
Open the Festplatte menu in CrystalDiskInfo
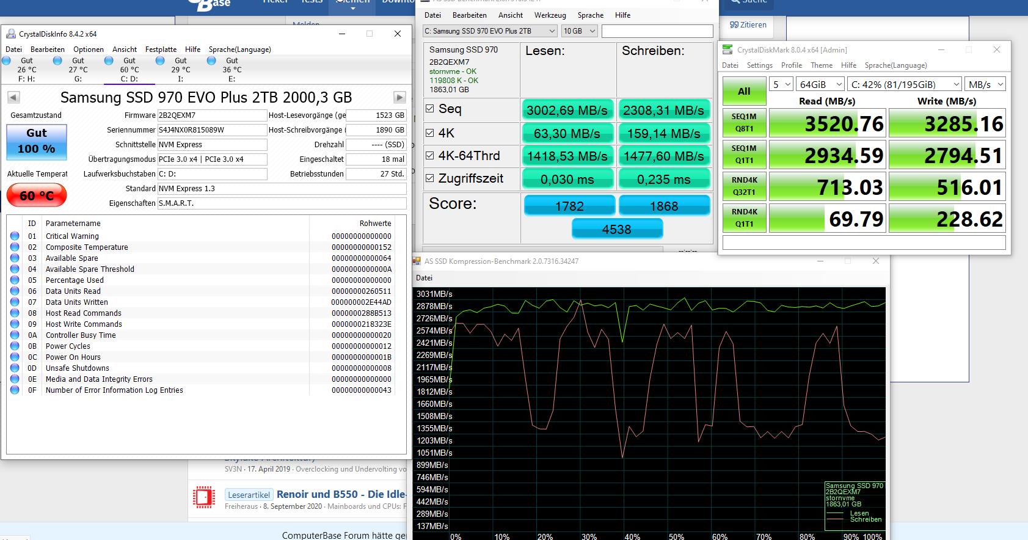point(161,49)
